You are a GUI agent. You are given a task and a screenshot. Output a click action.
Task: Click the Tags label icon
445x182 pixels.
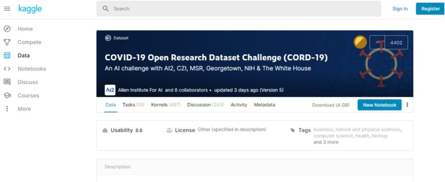click(x=293, y=131)
